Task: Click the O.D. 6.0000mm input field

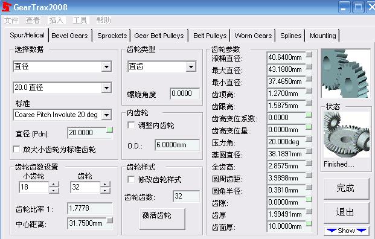Action: [177, 145]
